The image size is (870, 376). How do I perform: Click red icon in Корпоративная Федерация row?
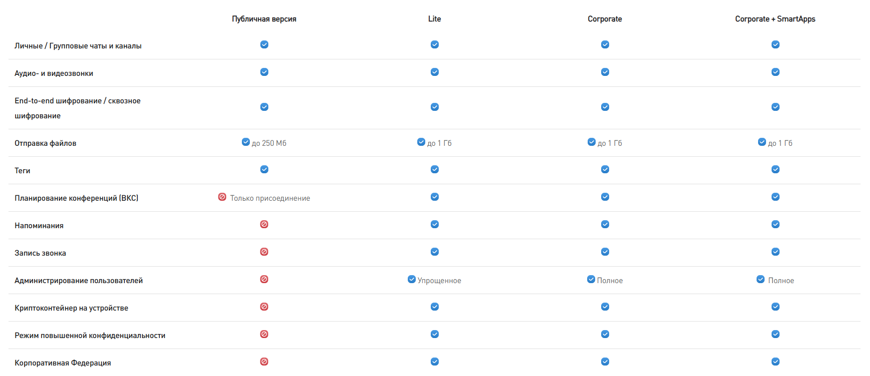(x=264, y=362)
